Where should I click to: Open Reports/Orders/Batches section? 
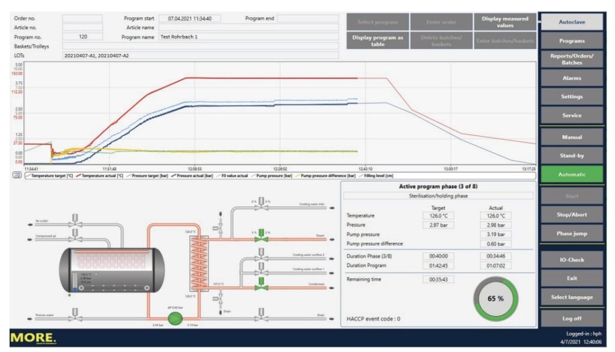coord(572,59)
